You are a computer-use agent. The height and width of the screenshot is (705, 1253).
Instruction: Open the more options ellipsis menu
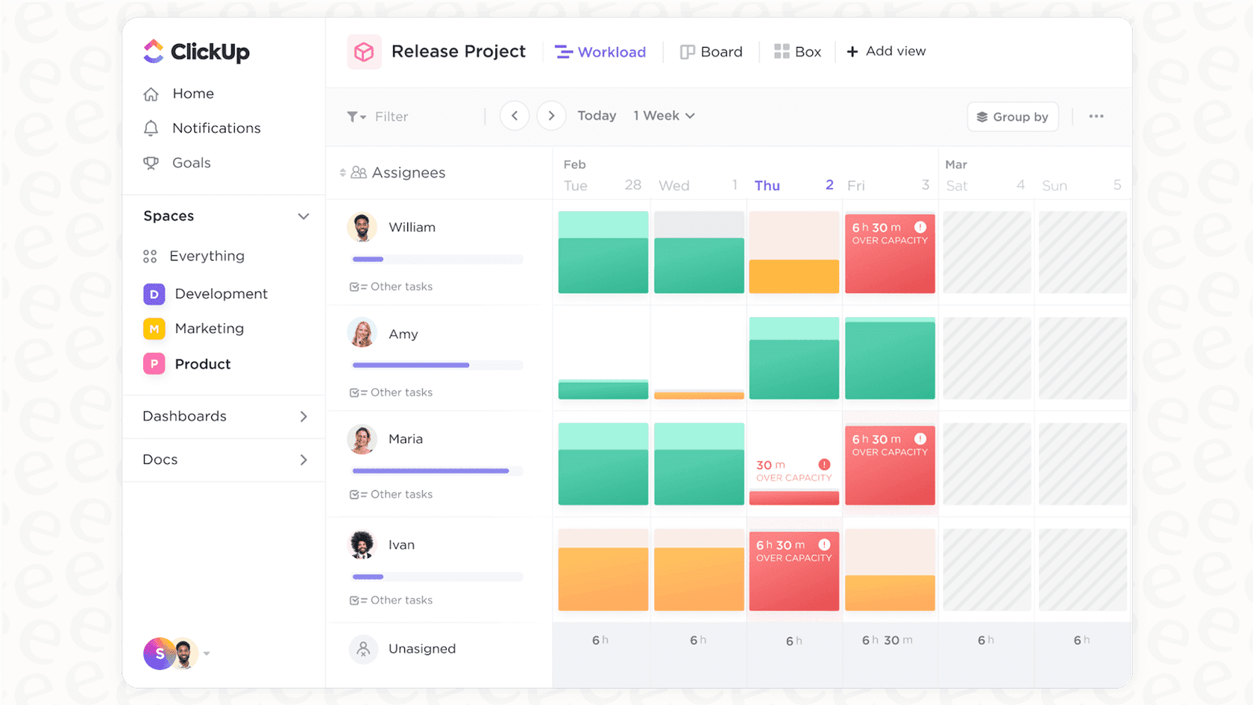[x=1096, y=116]
